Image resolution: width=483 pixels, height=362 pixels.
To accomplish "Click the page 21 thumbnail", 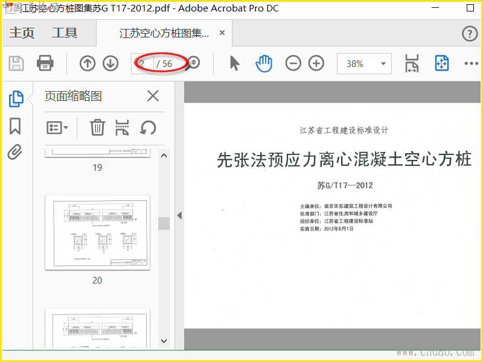I will tap(97, 328).
